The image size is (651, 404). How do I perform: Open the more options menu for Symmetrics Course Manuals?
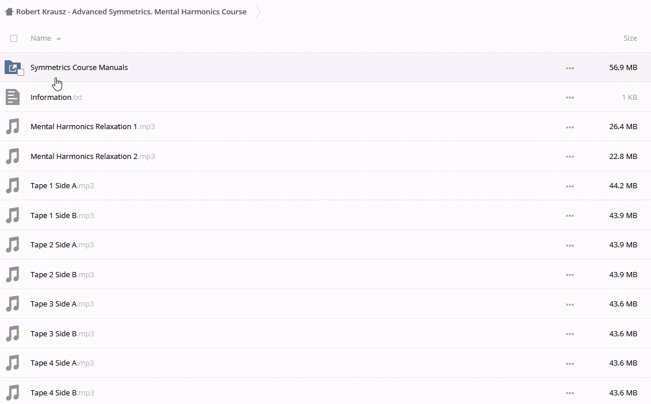(569, 68)
